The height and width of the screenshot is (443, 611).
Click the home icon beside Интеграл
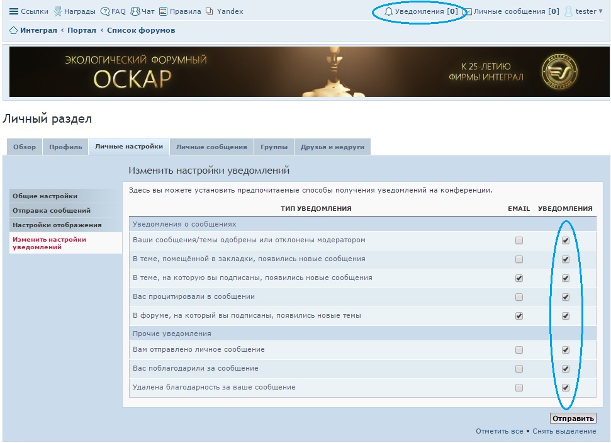[13, 30]
